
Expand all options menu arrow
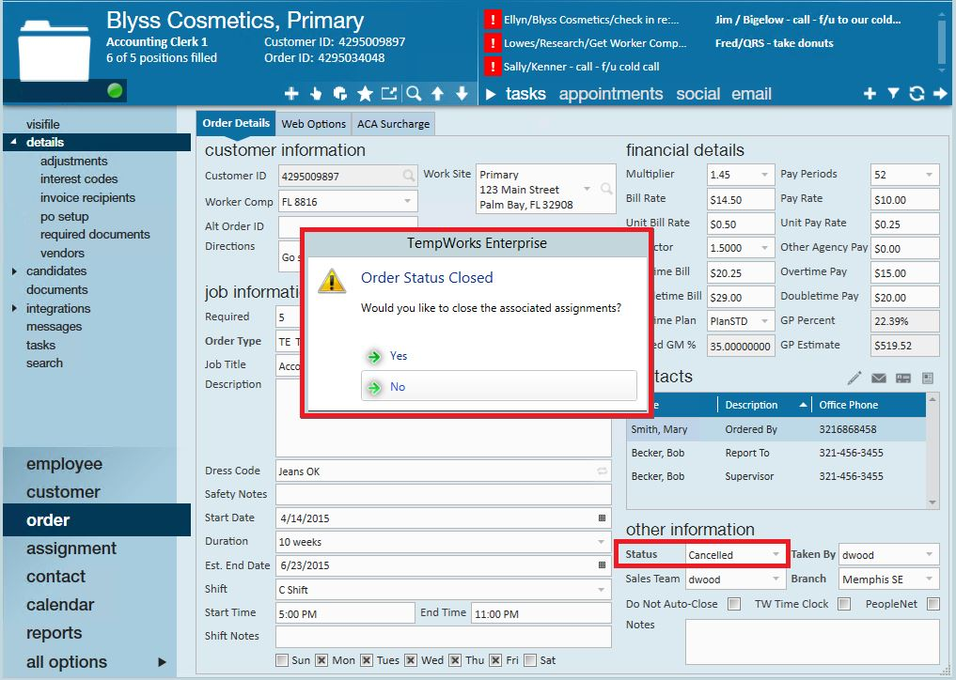click(162, 662)
